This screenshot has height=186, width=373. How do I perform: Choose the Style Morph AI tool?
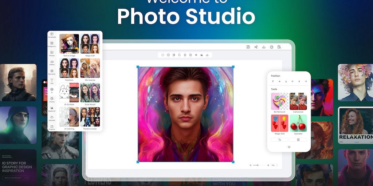[x=90, y=94]
